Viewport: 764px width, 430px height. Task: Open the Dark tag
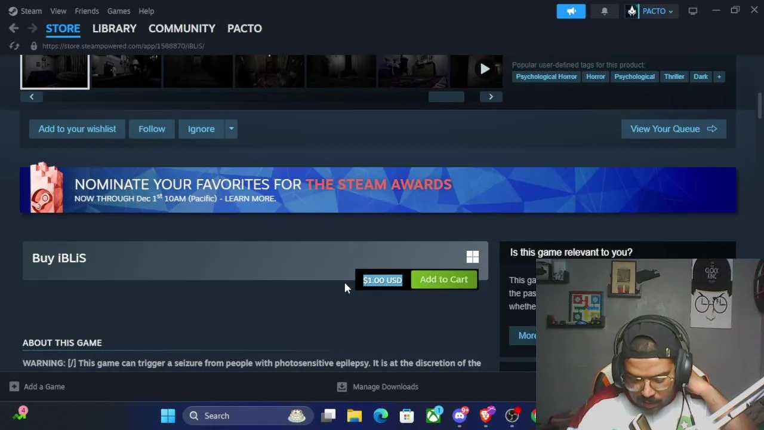tap(701, 76)
